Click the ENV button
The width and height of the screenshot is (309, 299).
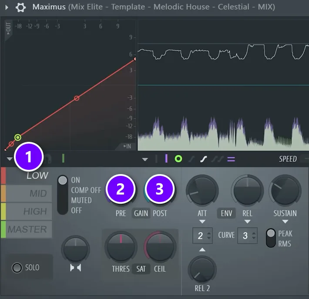[x=226, y=213]
